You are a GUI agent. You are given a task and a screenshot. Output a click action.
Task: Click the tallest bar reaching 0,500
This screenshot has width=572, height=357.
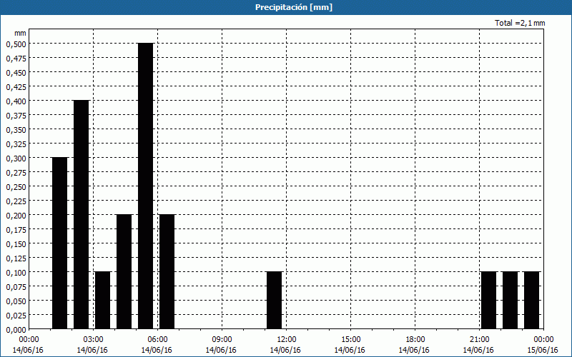(x=146, y=186)
